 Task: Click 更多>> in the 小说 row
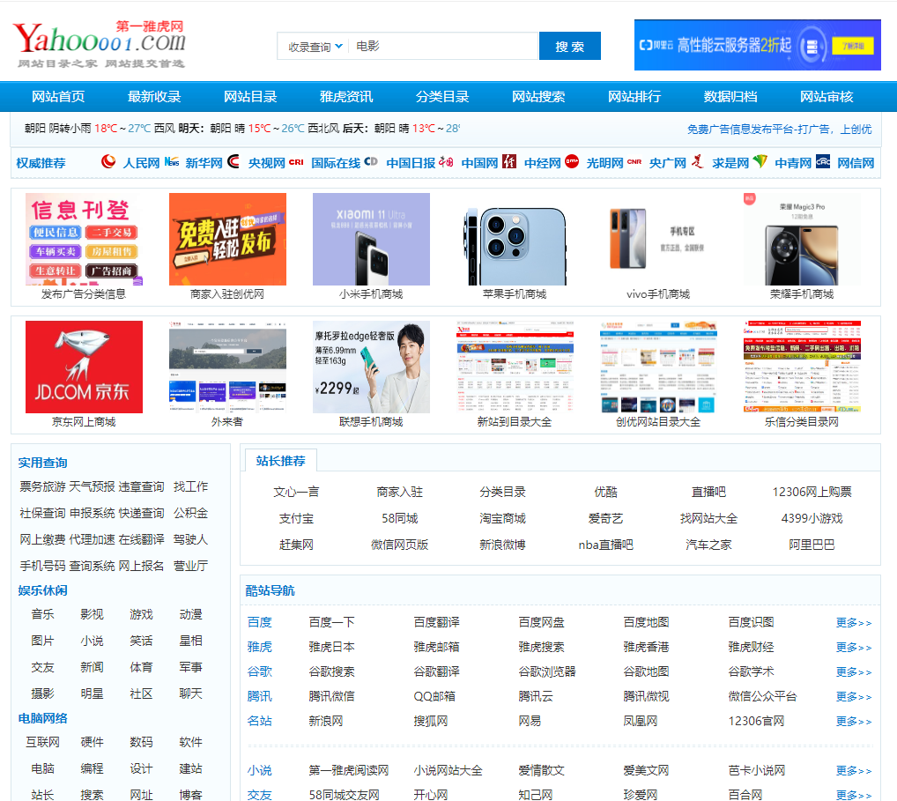854,771
